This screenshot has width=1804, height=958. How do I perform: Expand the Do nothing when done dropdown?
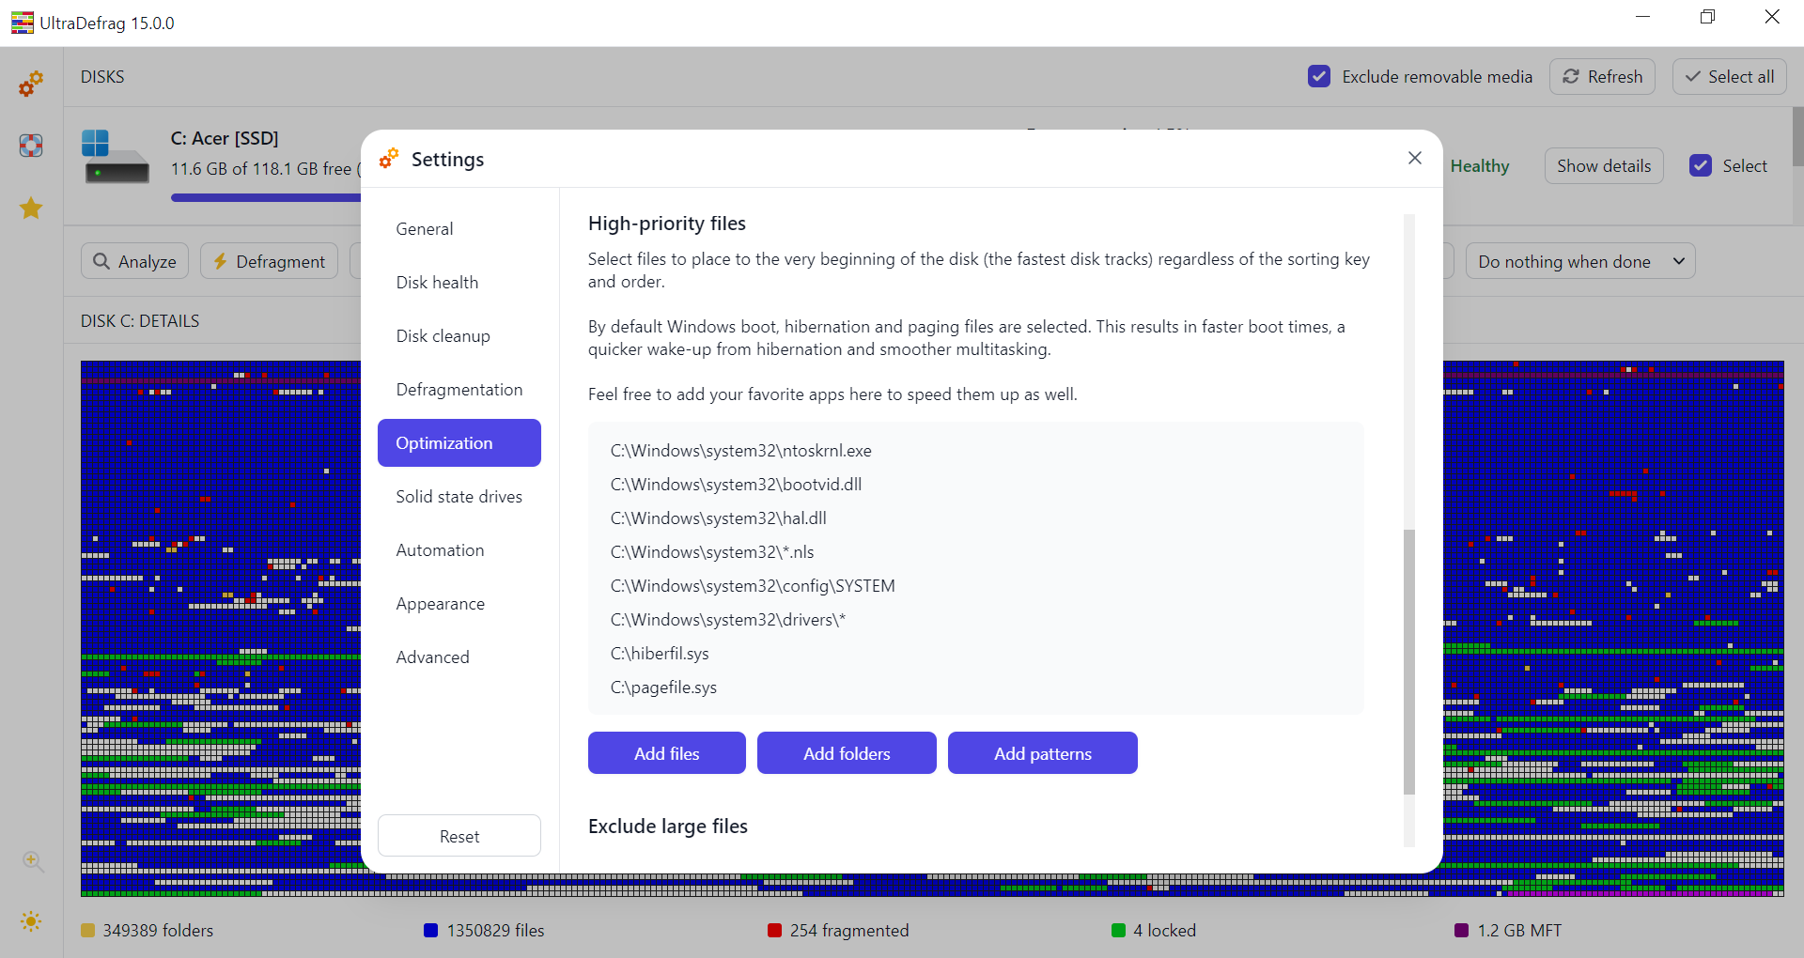pyautogui.click(x=1579, y=262)
